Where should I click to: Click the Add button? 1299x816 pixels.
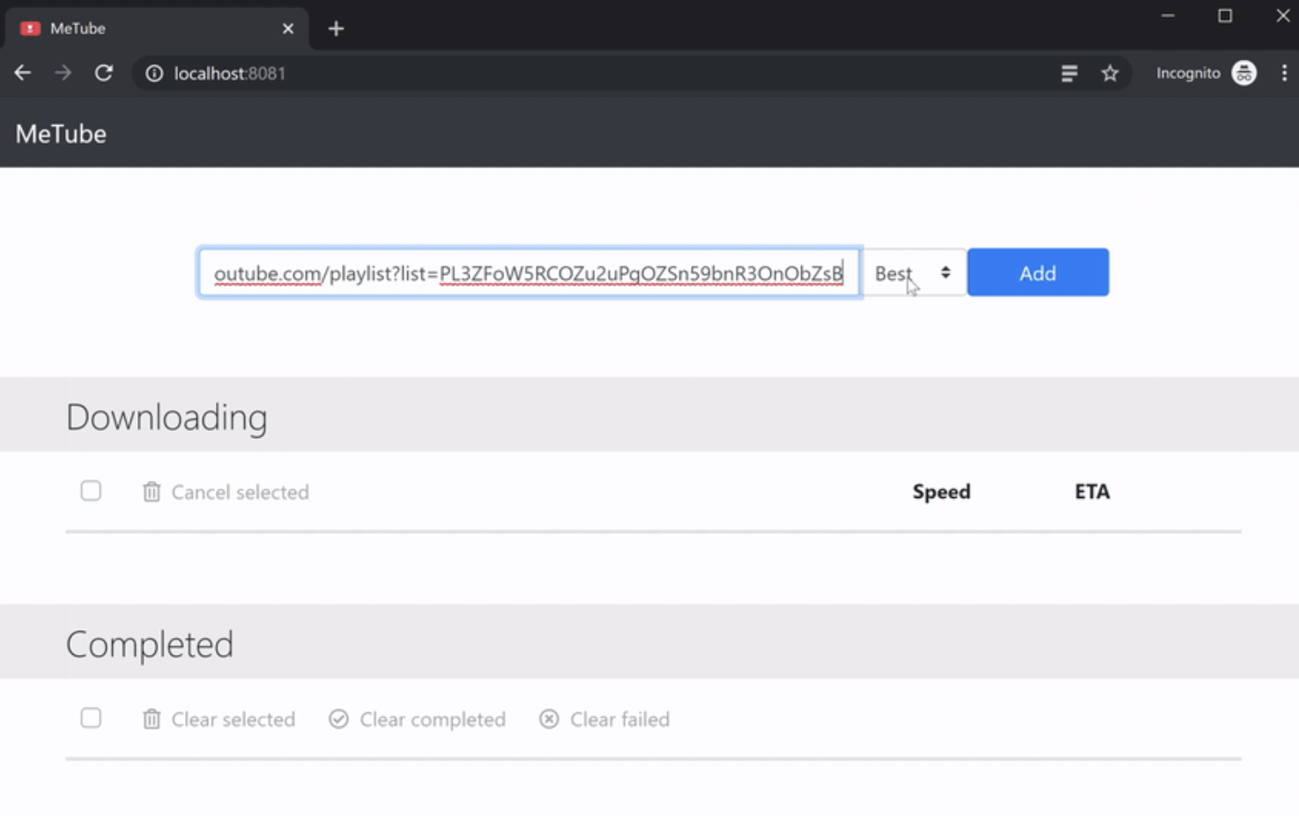tap(1037, 272)
